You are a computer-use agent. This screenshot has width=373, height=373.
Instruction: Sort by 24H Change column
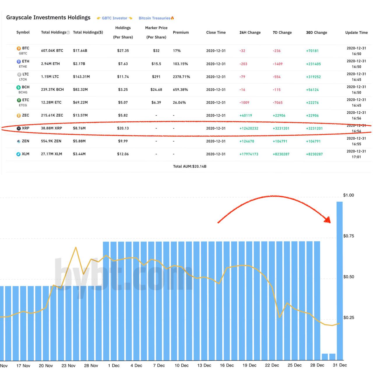click(x=250, y=32)
